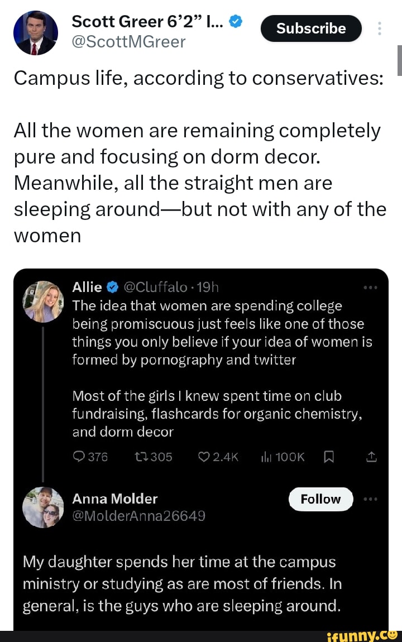Click the blue verified badge beside Scott Greer
The width and height of the screenshot is (402, 642).
click(236, 22)
